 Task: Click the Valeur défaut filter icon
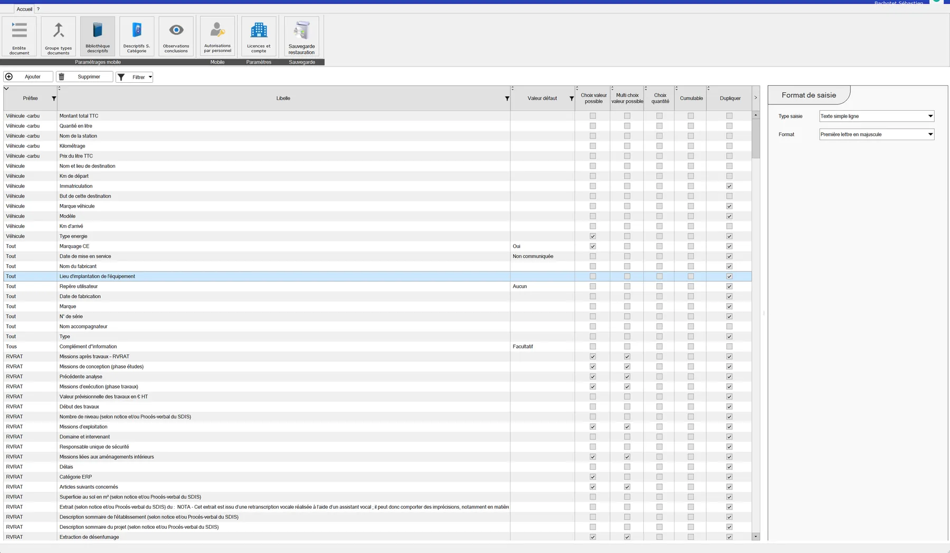572,99
